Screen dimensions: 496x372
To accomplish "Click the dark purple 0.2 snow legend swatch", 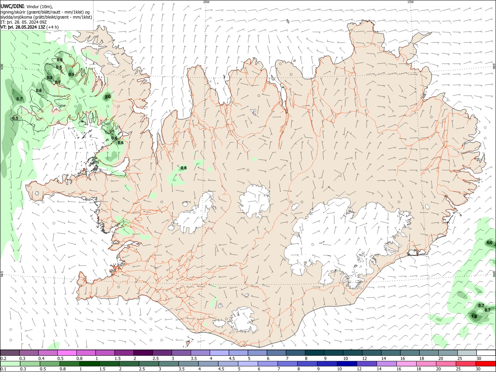I will (10, 353).
